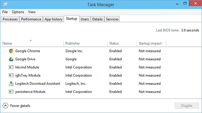Open the Options menu
Screen dimensions: 202x113
click(x=18, y=12)
